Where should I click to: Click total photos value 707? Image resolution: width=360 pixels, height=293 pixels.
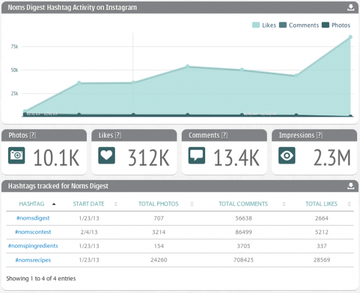tap(159, 218)
